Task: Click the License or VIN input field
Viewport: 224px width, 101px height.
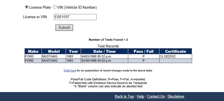Action: pyautogui.click(x=75, y=17)
